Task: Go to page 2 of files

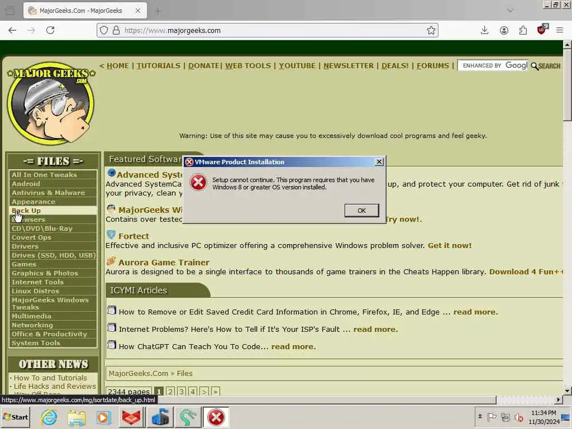Action: pyautogui.click(x=170, y=392)
